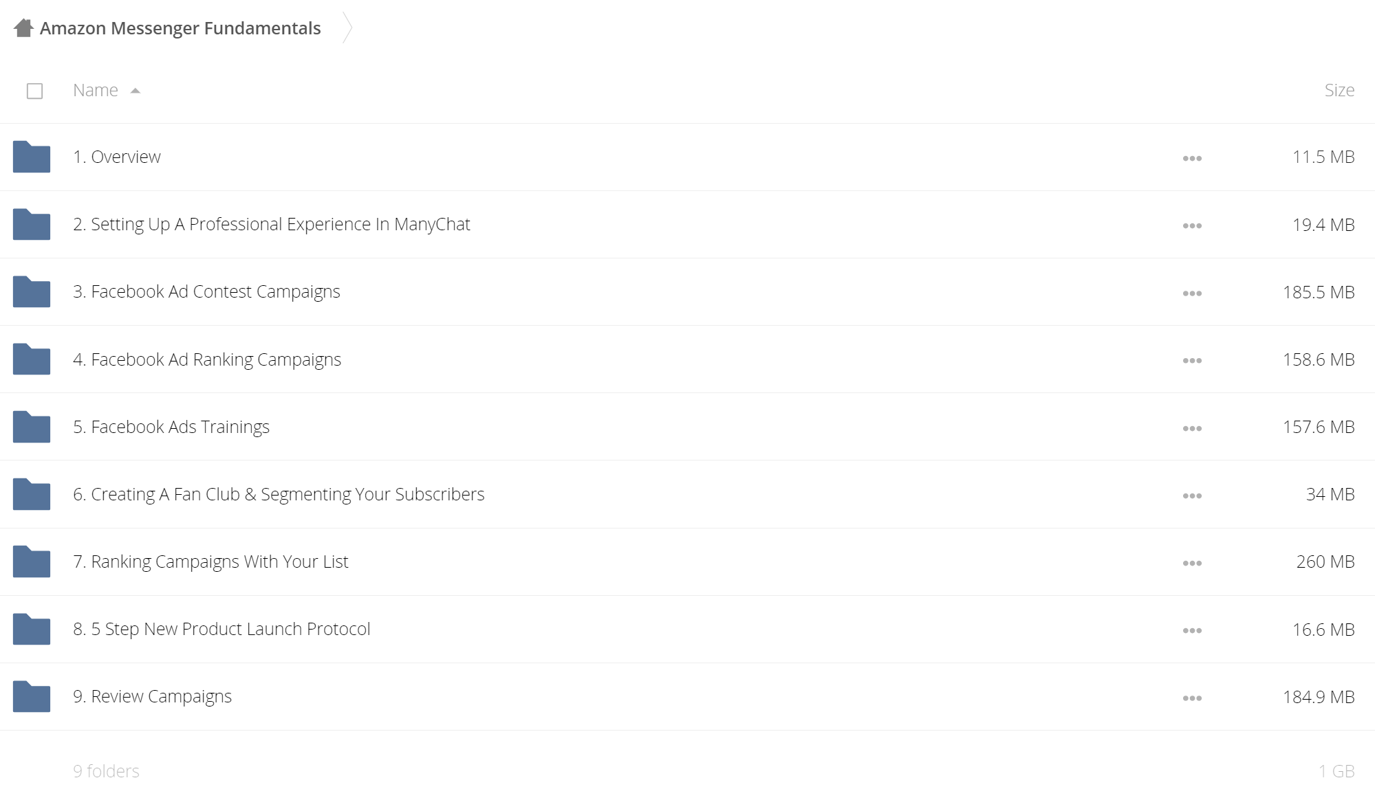The height and width of the screenshot is (800, 1375).
Task: Open the 1. Overview folder icon
Action: [32, 157]
